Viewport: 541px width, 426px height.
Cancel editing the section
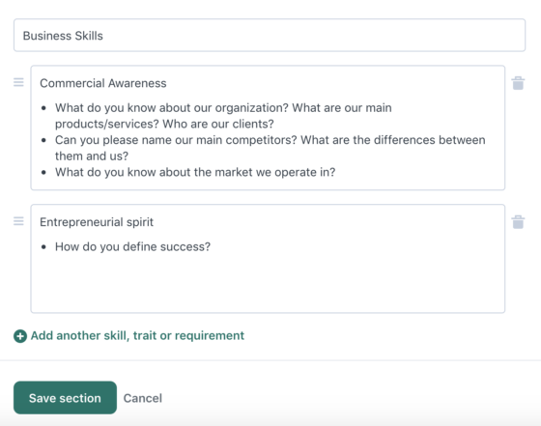(x=143, y=398)
